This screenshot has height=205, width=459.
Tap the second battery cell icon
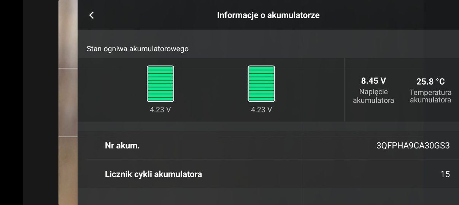tap(261, 84)
